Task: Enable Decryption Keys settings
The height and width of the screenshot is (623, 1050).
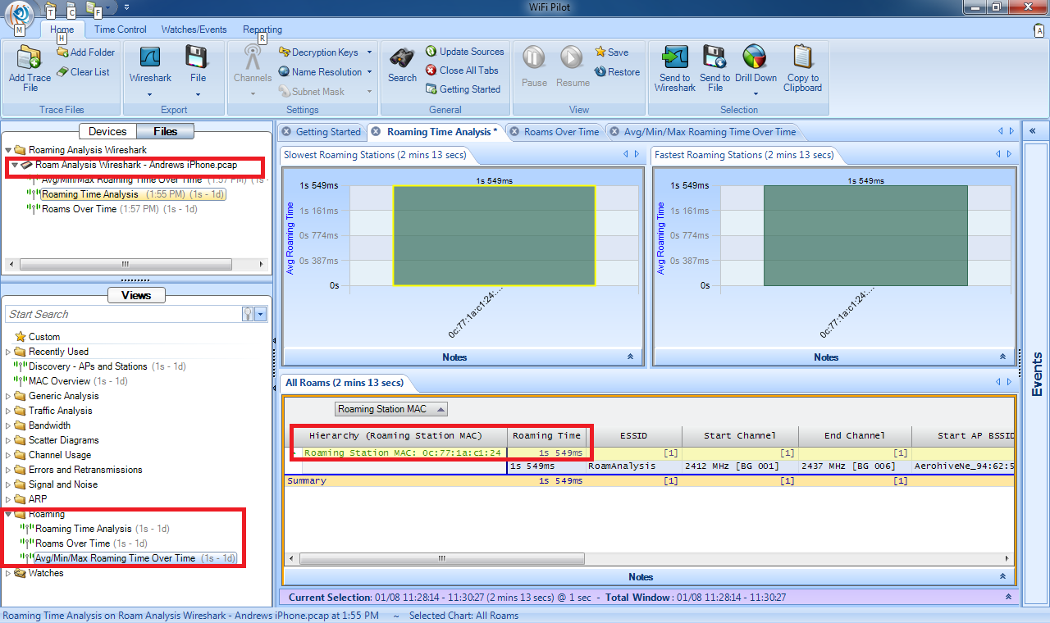Action: (325, 52)
